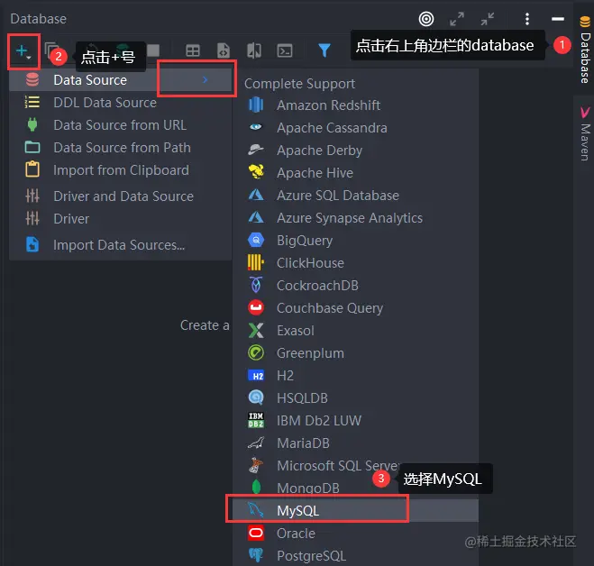
Task: Click the blue Filter funnel icon
Action: (324, 50)
